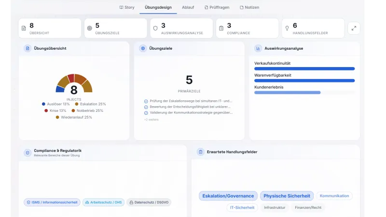Switch to the Ablauf tab

pos(188,7)
